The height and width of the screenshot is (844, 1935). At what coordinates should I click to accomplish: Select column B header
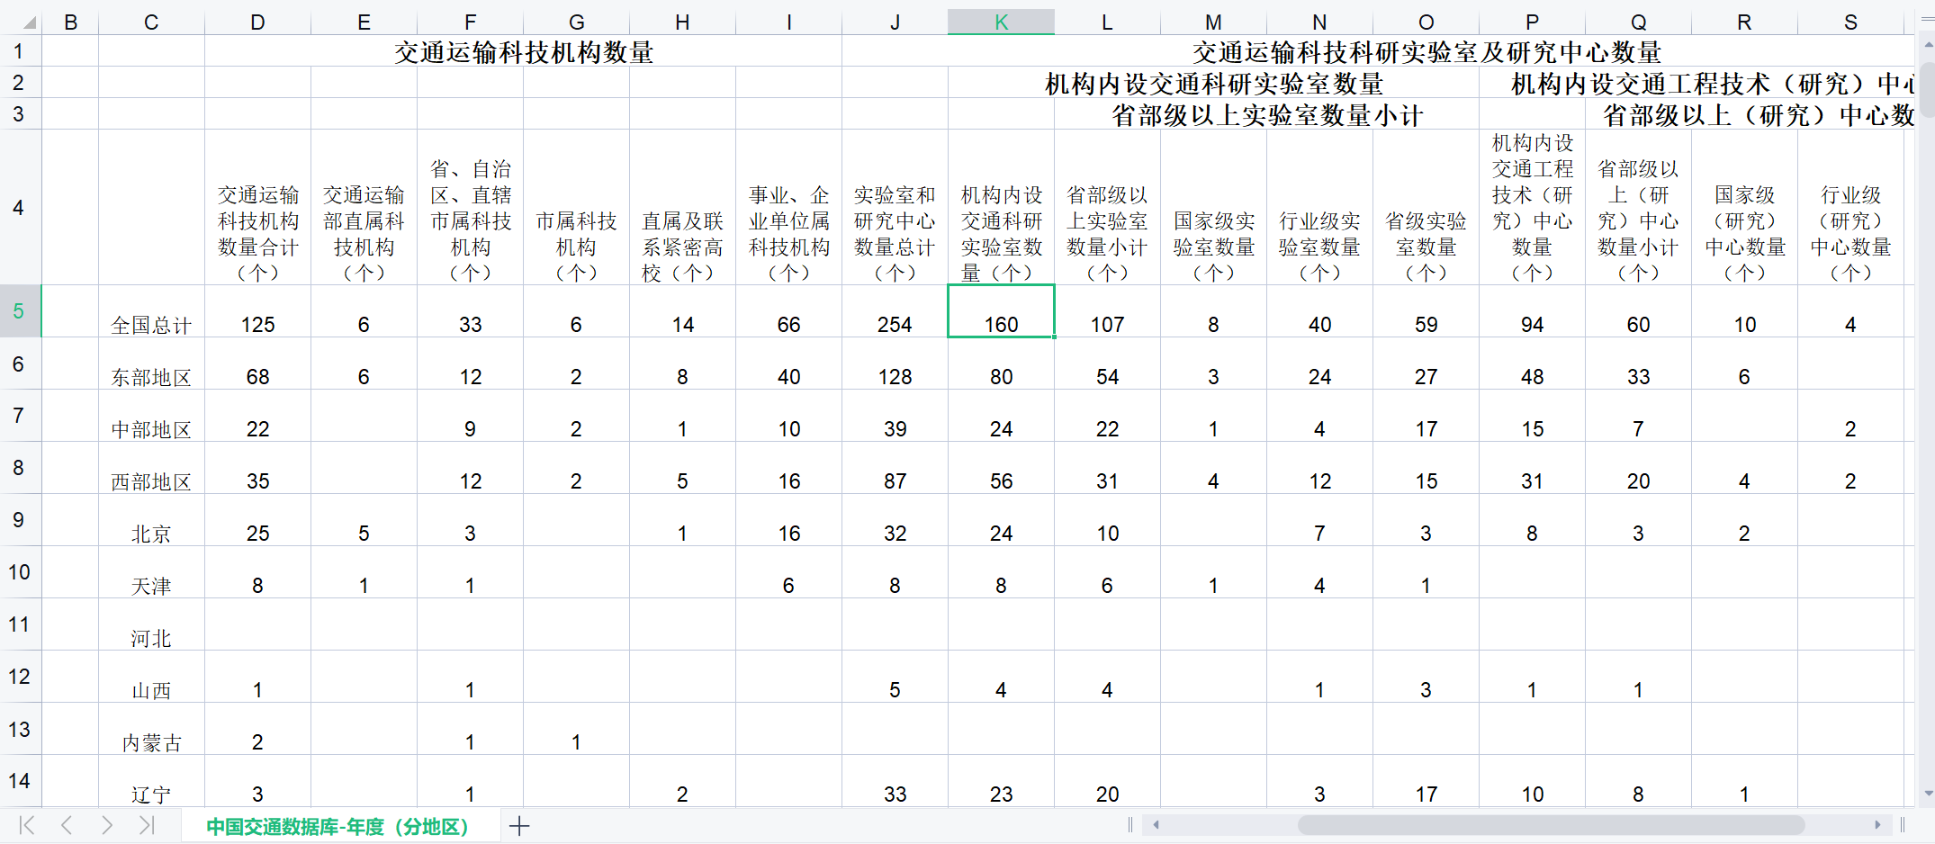[70, 22]
